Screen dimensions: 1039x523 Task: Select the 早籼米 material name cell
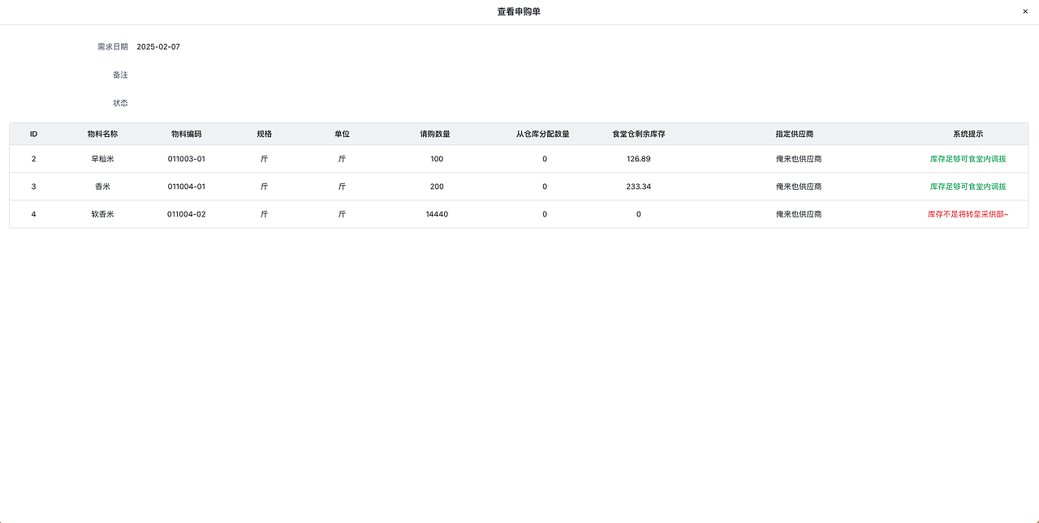[102, 159]
